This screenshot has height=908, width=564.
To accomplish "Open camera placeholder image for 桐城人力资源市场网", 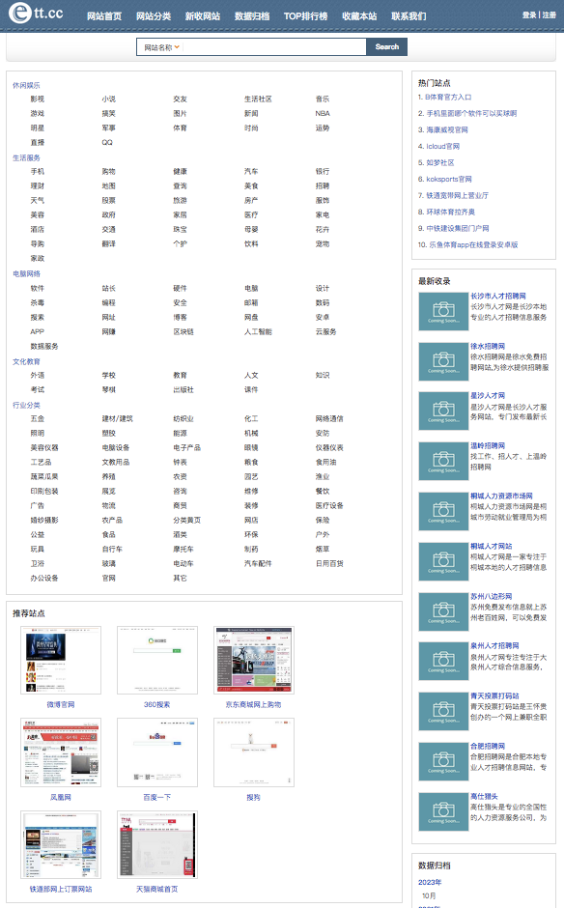I will click(x=443, y=512).
